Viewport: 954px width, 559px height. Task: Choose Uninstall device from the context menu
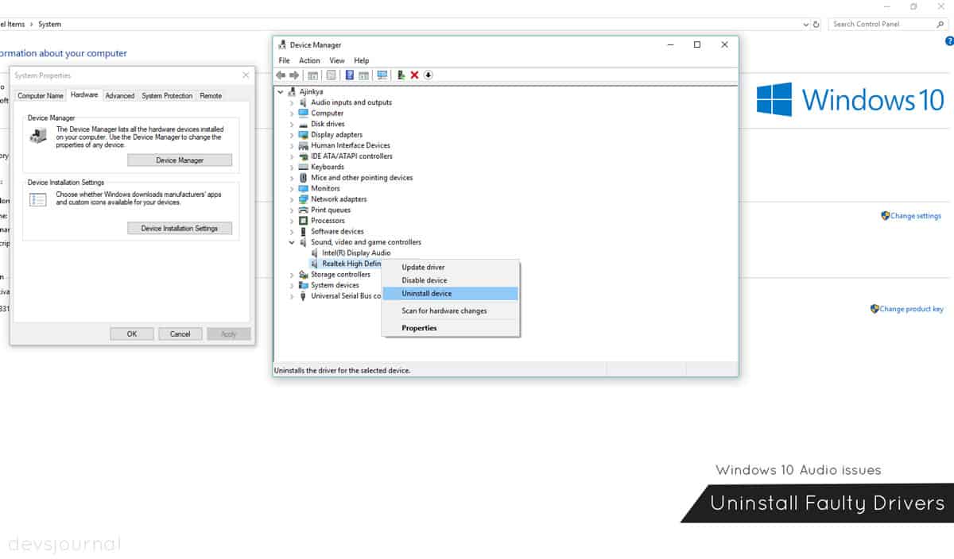[450, 294]
